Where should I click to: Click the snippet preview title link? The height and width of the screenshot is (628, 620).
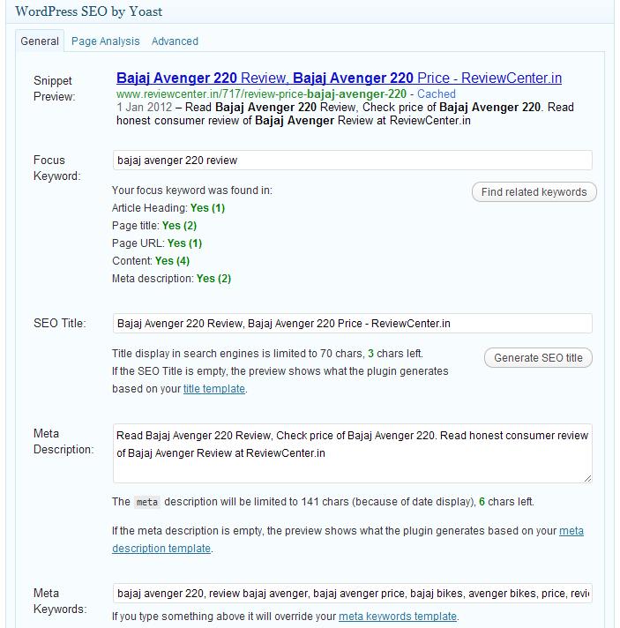point(339,78)
